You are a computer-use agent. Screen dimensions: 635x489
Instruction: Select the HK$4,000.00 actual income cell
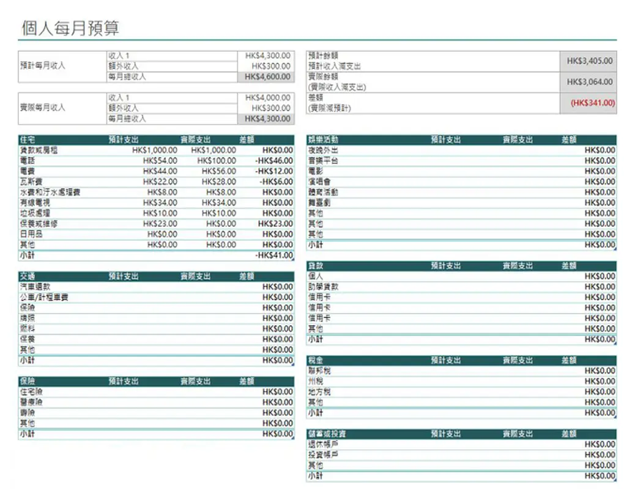[x=267, y=98]
